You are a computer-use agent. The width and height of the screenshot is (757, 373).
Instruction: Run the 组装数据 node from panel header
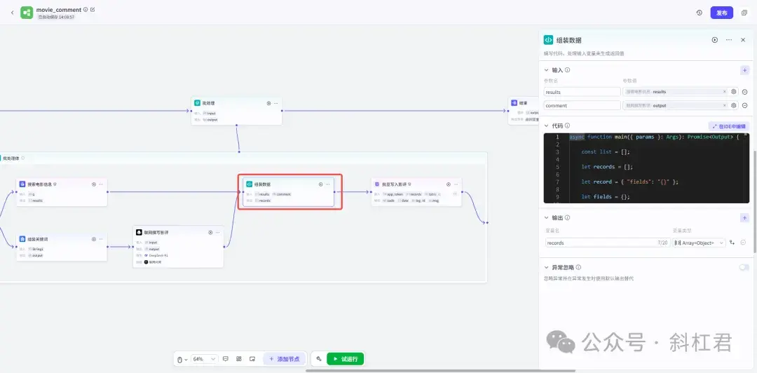pos(714,40)
